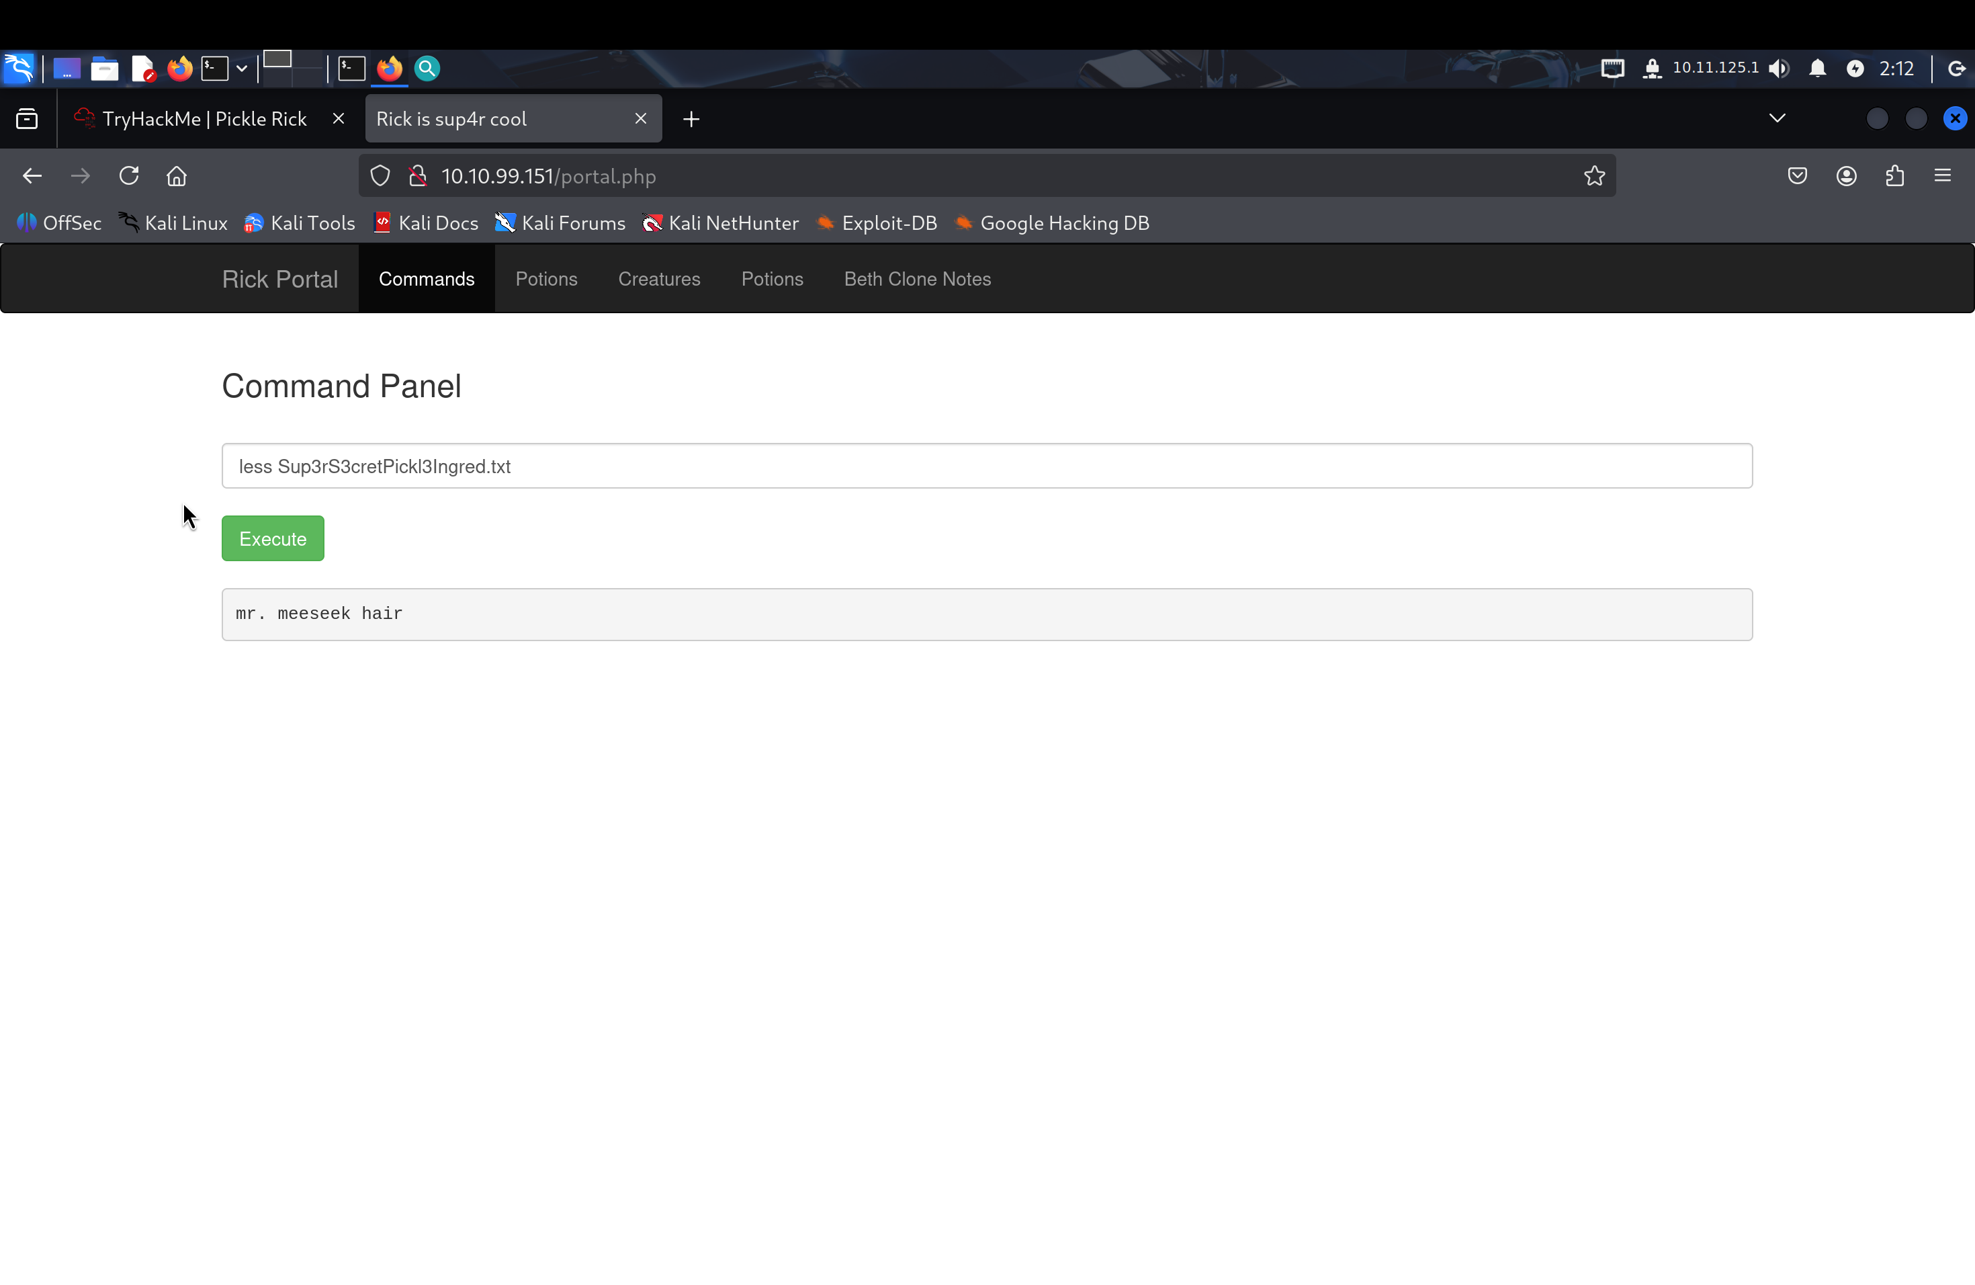
Task: Click the VPN network tray icon
Action: point(1652,68)
